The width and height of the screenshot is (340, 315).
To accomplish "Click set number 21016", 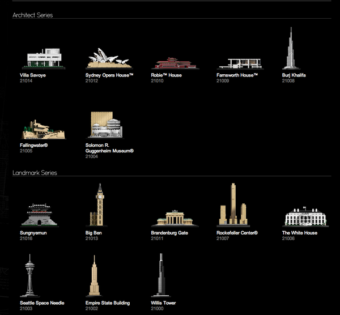I will tap(26, 239).
